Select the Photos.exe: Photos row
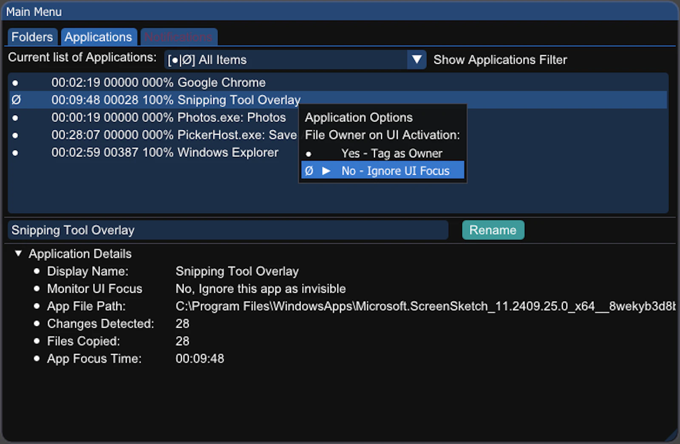Viewport: 680px width, 444px height. 153,117
